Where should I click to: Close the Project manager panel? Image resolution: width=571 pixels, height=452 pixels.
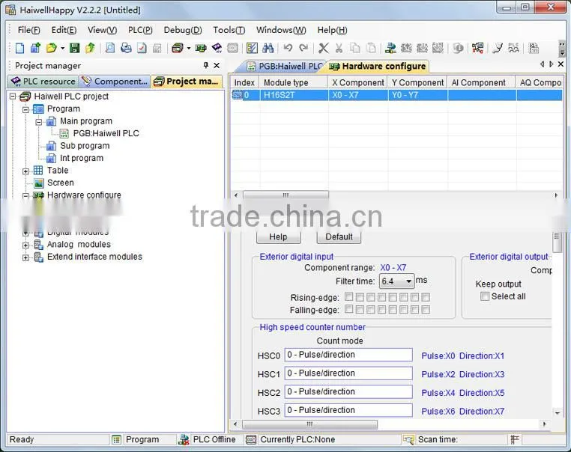(217, 65)
